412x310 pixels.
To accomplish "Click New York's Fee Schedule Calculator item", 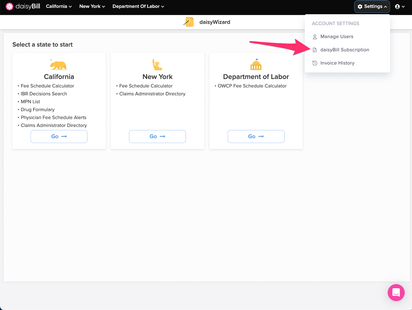I will 146,86.
